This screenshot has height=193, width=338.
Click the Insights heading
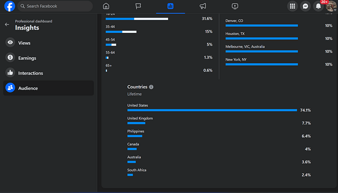27,27
